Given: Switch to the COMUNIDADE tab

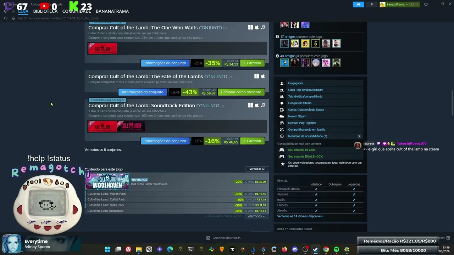Looking at the screenshot, I should [x=77, y=11].
